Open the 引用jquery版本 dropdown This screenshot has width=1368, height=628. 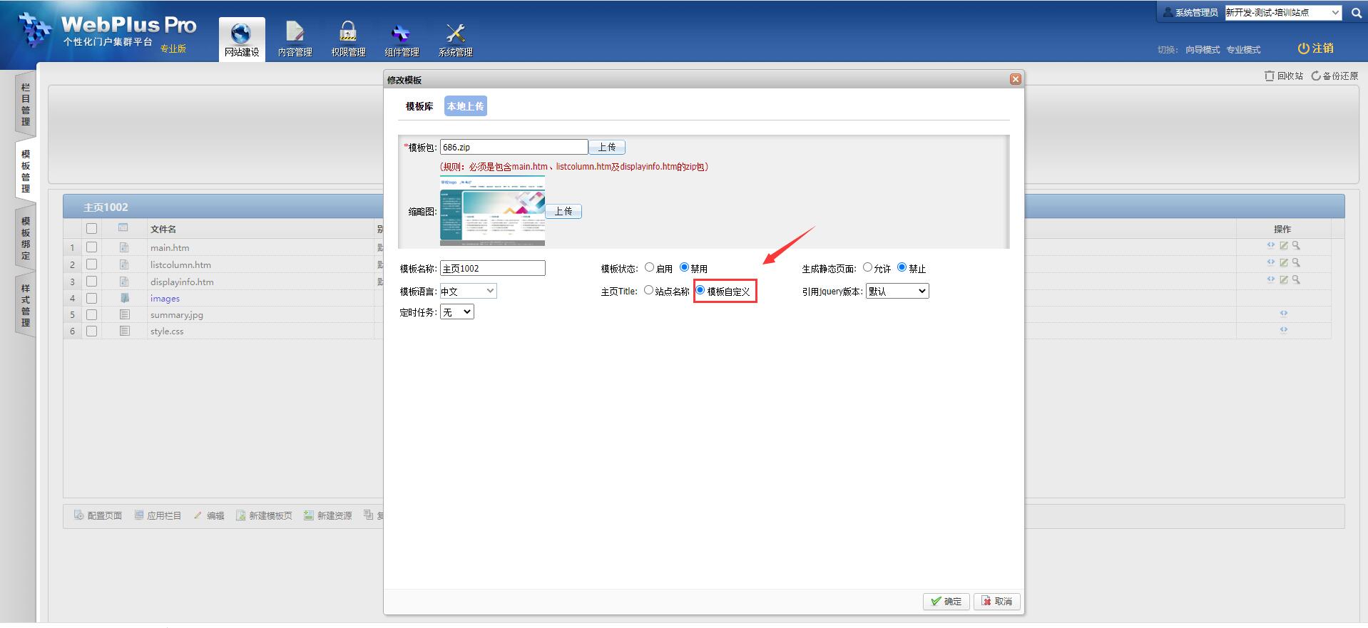897,291
